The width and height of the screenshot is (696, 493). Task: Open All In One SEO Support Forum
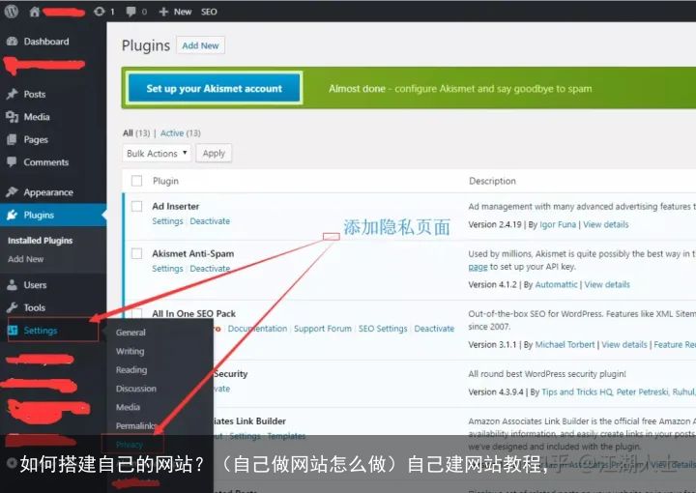pyautogui.click(x=323, y=329)
